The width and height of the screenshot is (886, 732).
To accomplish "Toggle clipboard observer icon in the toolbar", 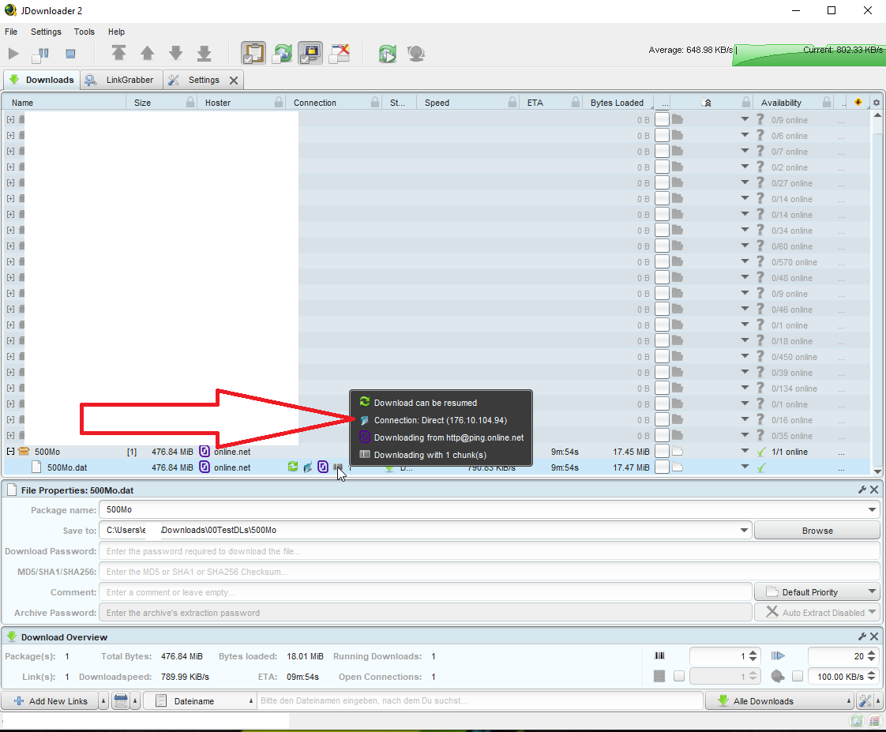I will coord(253,53).
